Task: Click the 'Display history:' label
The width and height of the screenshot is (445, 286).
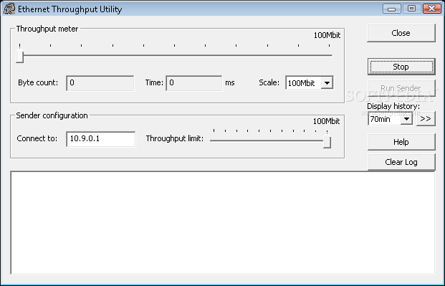Action: [x=393, y=106]
